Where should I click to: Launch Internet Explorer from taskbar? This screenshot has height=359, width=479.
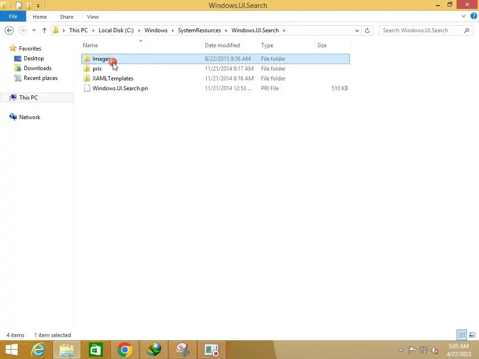coord(38,350)
